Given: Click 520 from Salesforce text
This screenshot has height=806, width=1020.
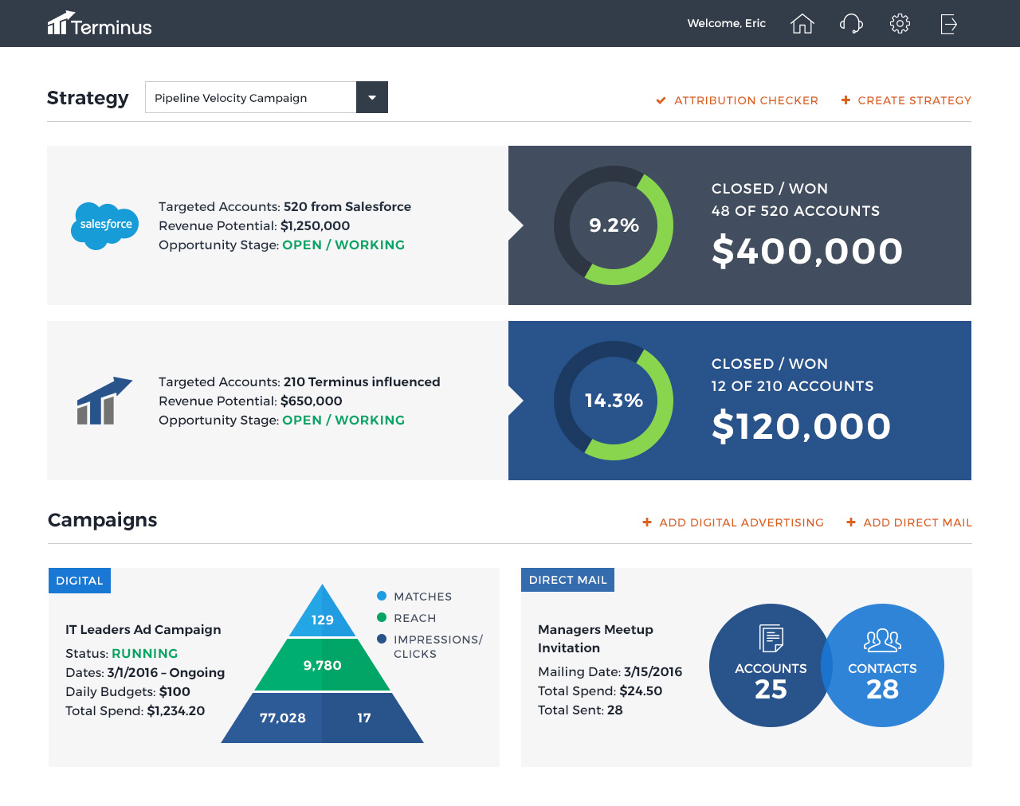Looking at the screenshot, I should [x=347, y=206].
